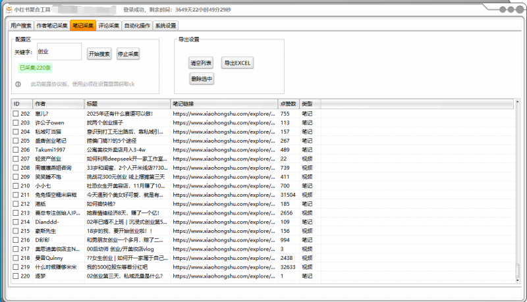Click the app logo icon in title bar
527x302 pixels.
(x=9, y=9)
